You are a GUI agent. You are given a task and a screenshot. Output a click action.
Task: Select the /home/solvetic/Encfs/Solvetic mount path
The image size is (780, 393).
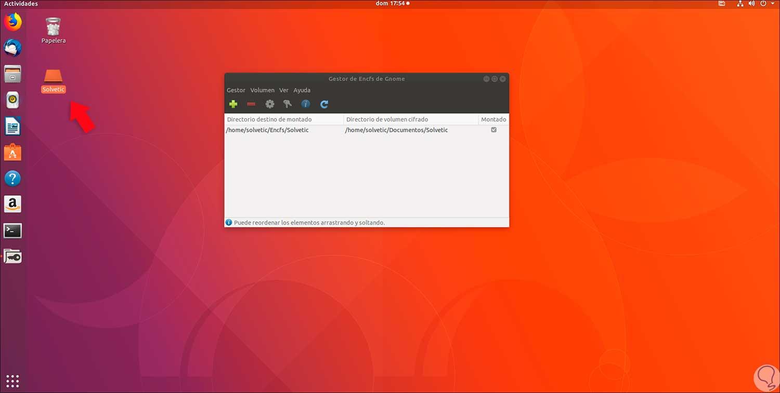point(267,130)
